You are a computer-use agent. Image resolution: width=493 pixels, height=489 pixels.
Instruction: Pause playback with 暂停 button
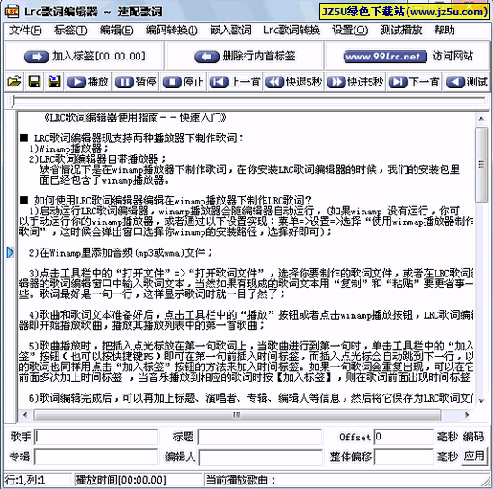click(136, 82)
